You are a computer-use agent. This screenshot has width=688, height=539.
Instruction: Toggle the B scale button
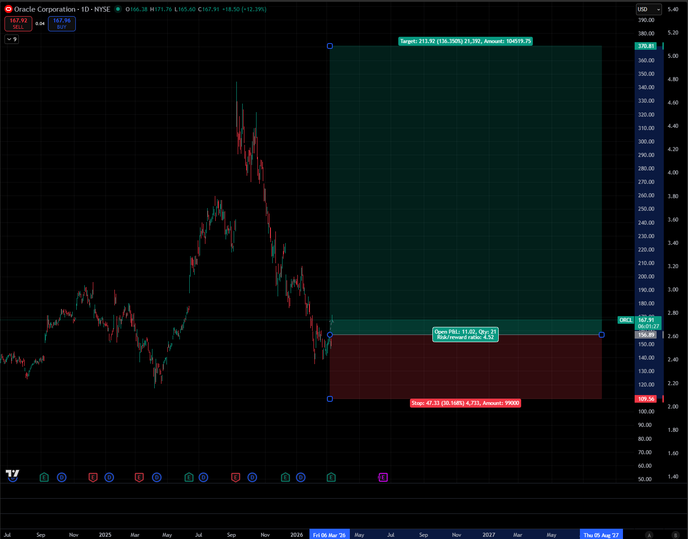[x=675, y=535]
